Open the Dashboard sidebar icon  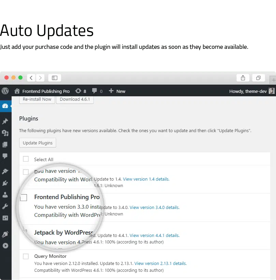point(5,106)
